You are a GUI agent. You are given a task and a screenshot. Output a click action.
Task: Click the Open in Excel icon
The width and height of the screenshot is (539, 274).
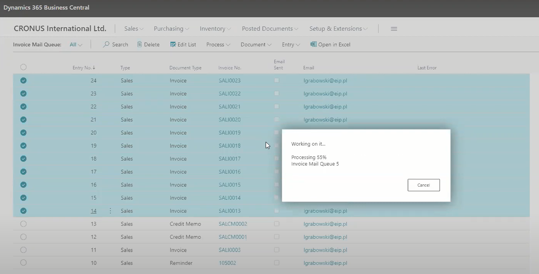pyautogui.click(x=314, y=44)
